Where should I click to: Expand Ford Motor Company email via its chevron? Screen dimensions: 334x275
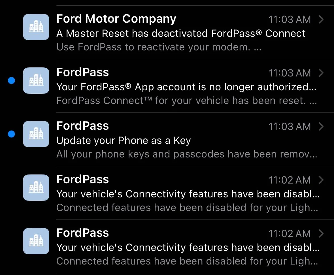[321, 19]
